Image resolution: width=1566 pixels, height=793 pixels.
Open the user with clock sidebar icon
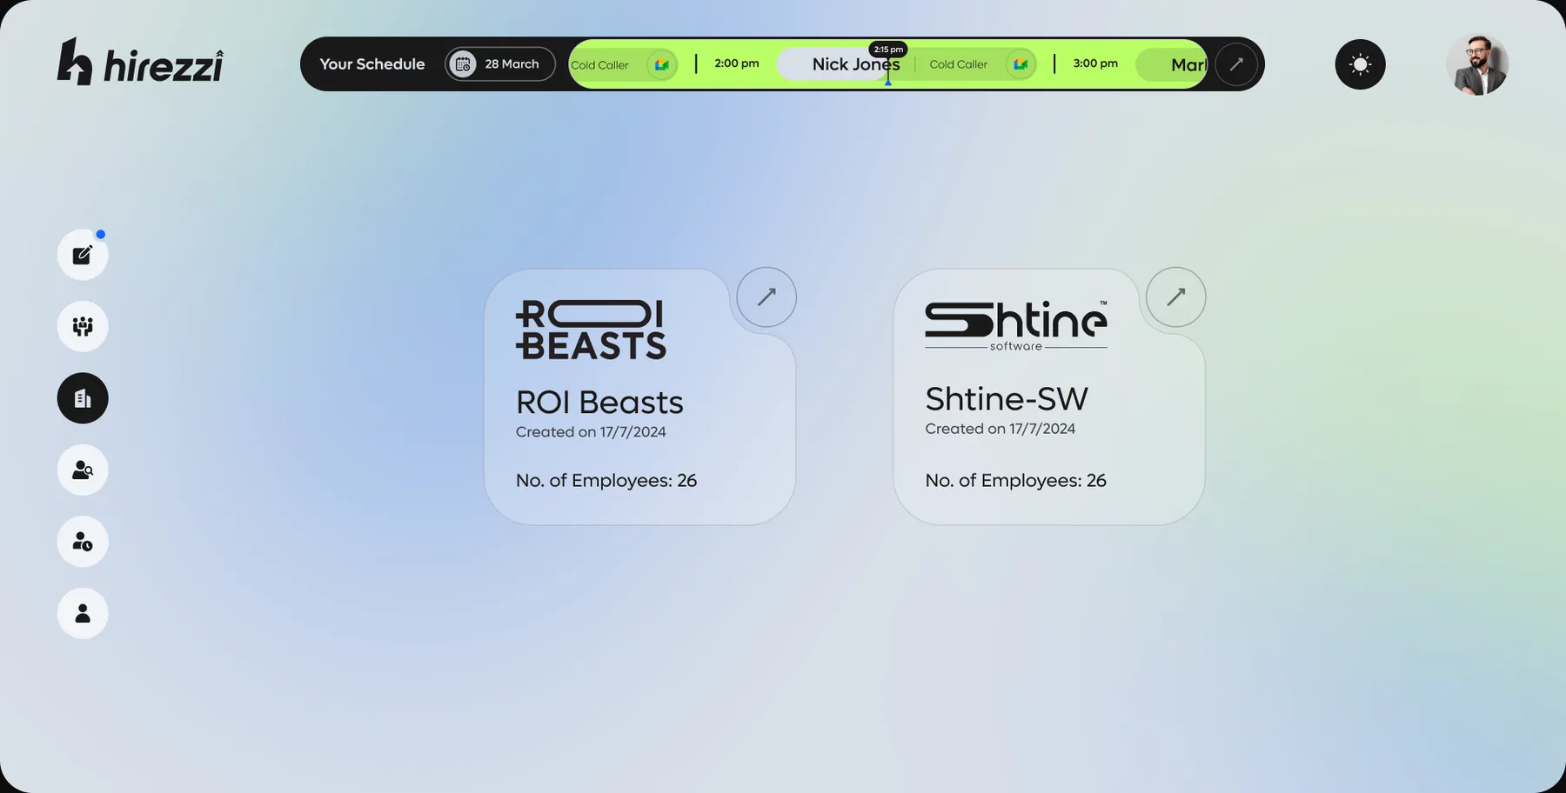click(83, 542)
